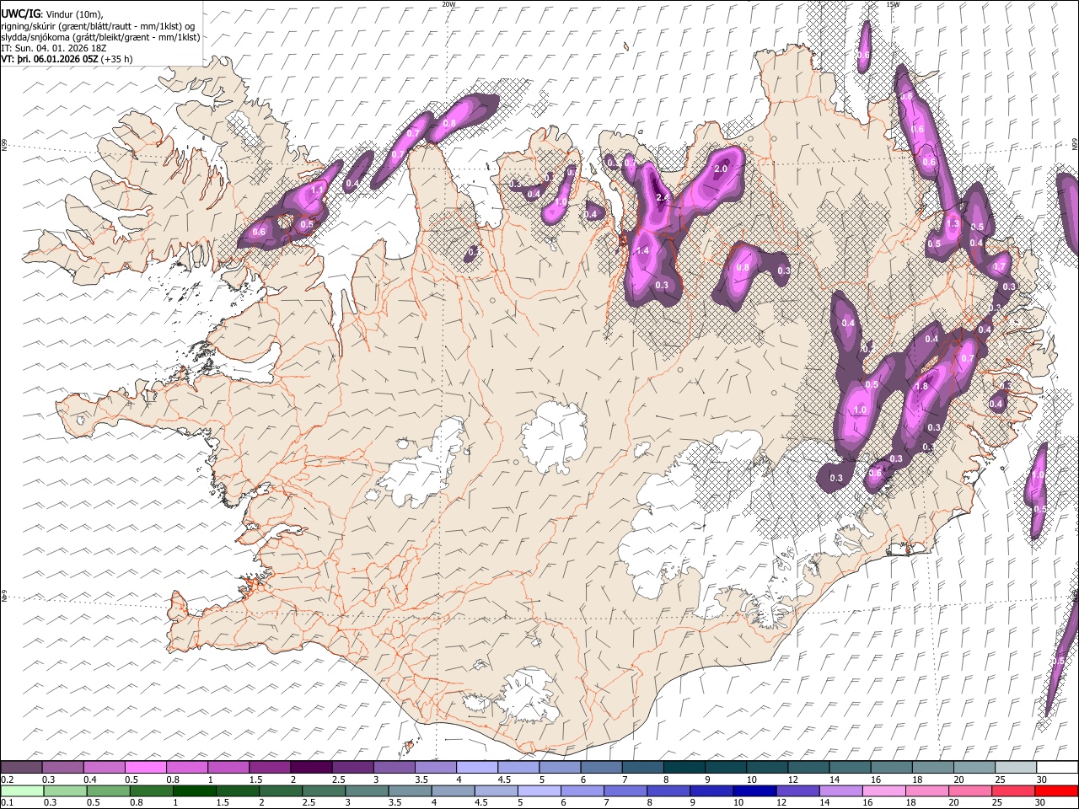Select the "0.2" legend scale label

(8, 780)
